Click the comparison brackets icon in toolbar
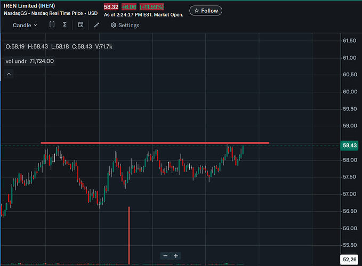 [x=52, y=25]
